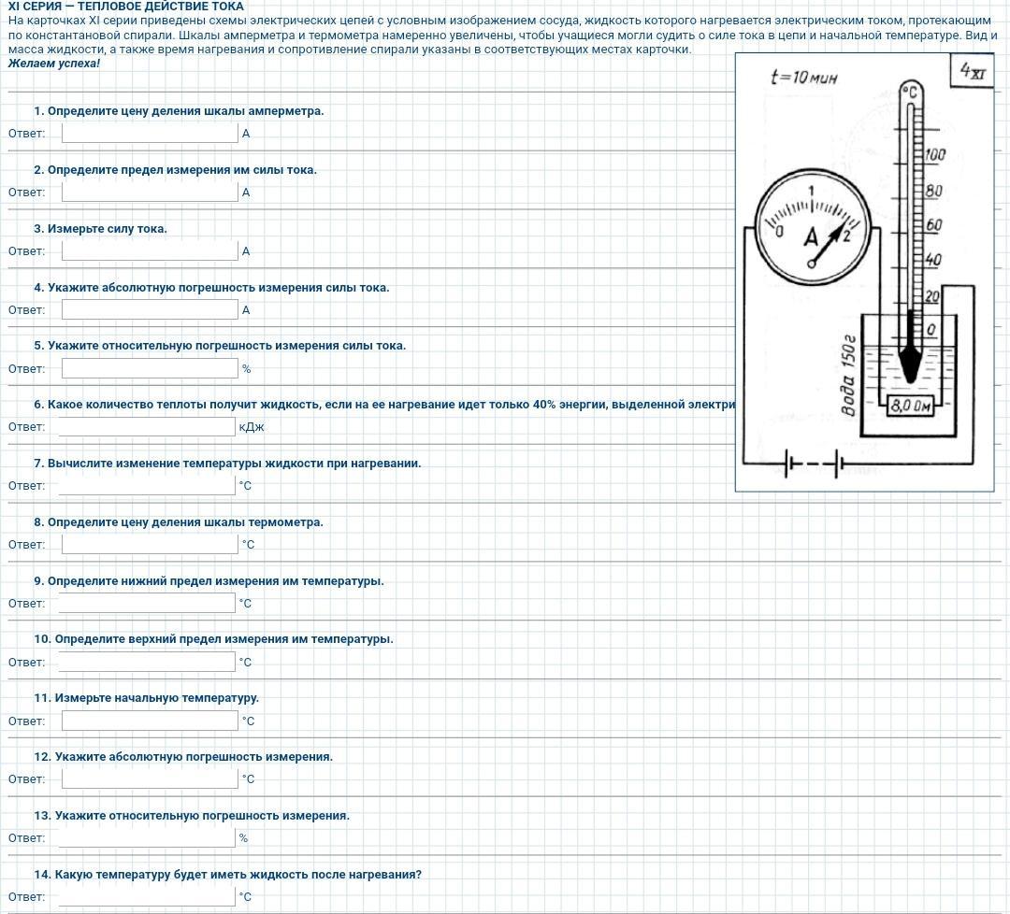This screenshot has width=1010, height=914.
Task: Select the percent answer field for question 13
Action: point(147,838)
